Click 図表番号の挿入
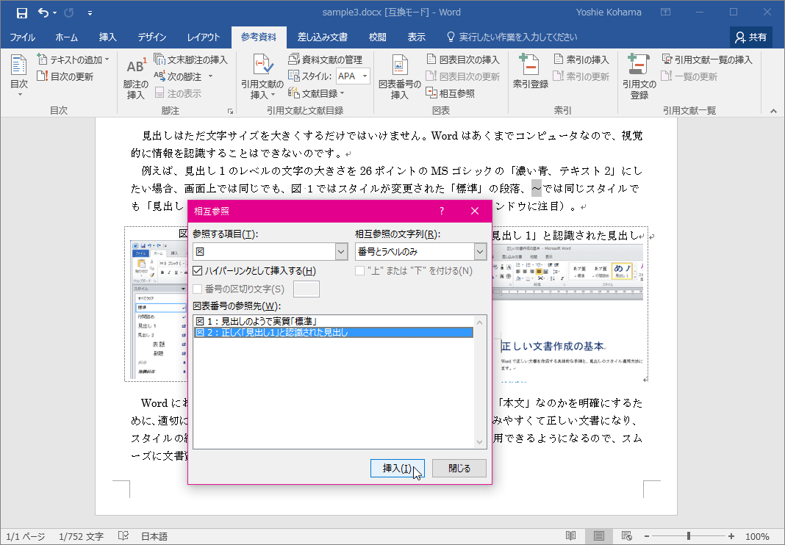Viewport: 785px width, 545px height. (399, 78)
